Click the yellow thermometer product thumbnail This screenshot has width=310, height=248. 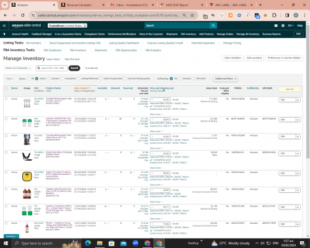pos(27,177)
